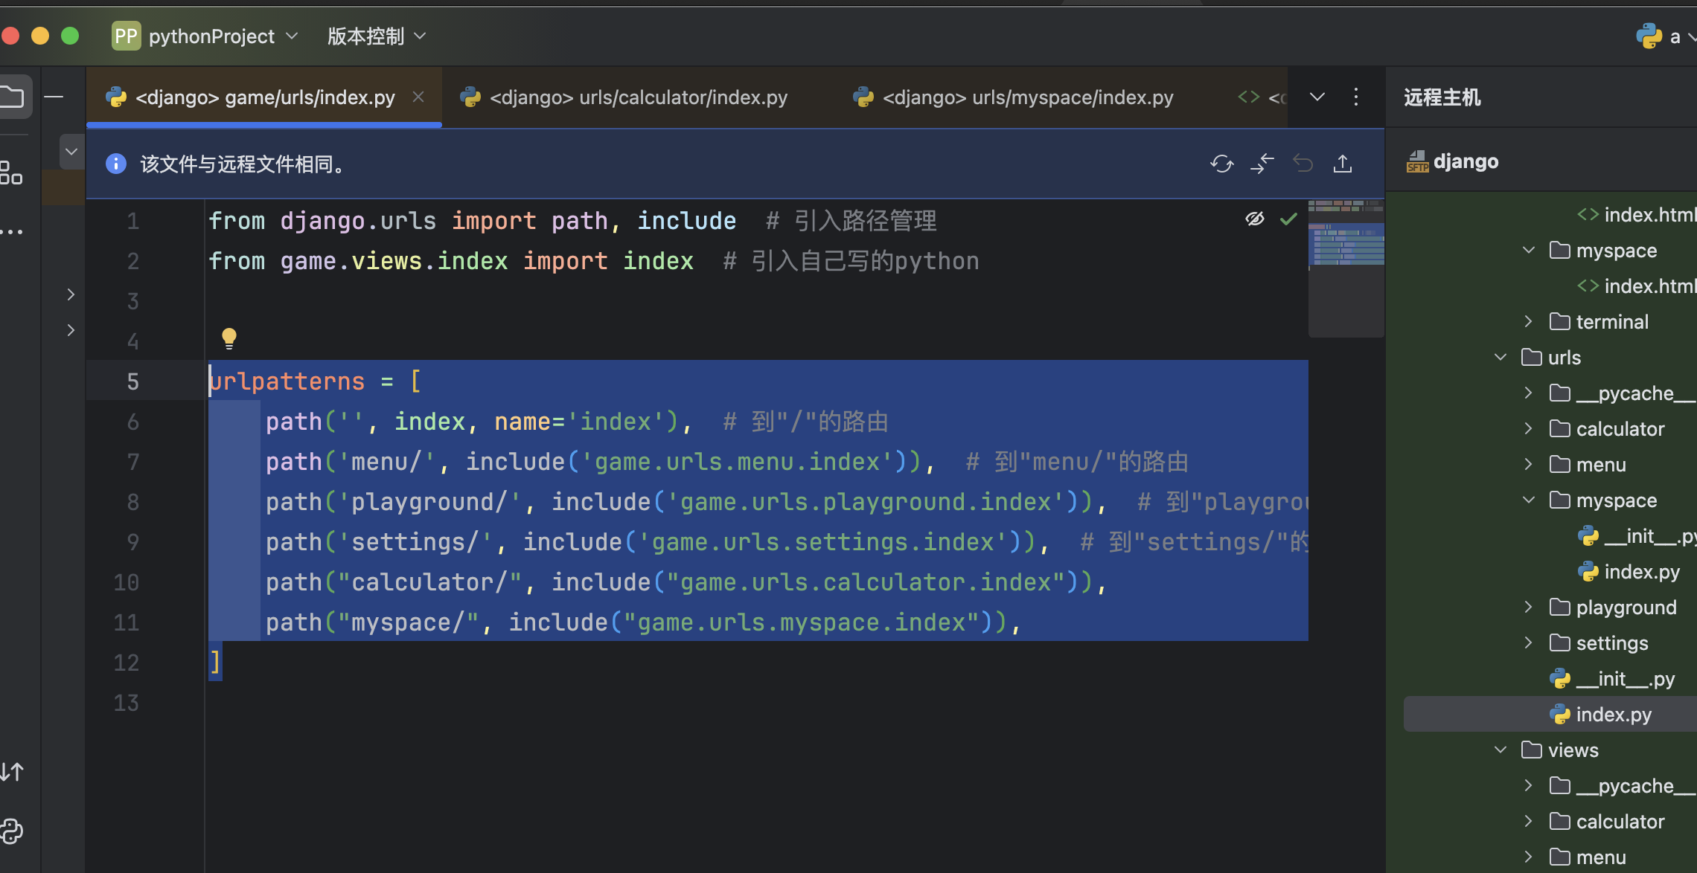This screenshot has height=873, width=1697.
Task: Click the sync with remote icon
Action: point(1222,164)
